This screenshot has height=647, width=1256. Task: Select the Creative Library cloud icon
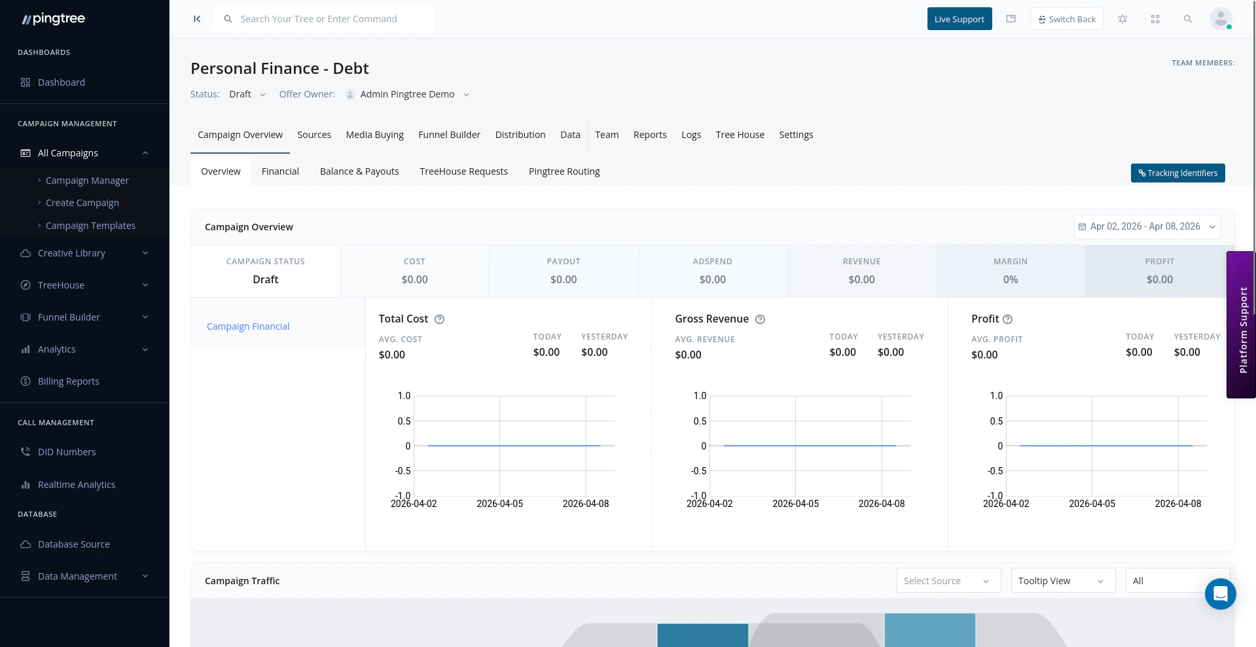[x=25, y=253]
